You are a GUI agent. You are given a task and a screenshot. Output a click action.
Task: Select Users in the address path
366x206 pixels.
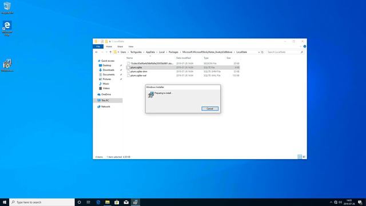point(124,52)
